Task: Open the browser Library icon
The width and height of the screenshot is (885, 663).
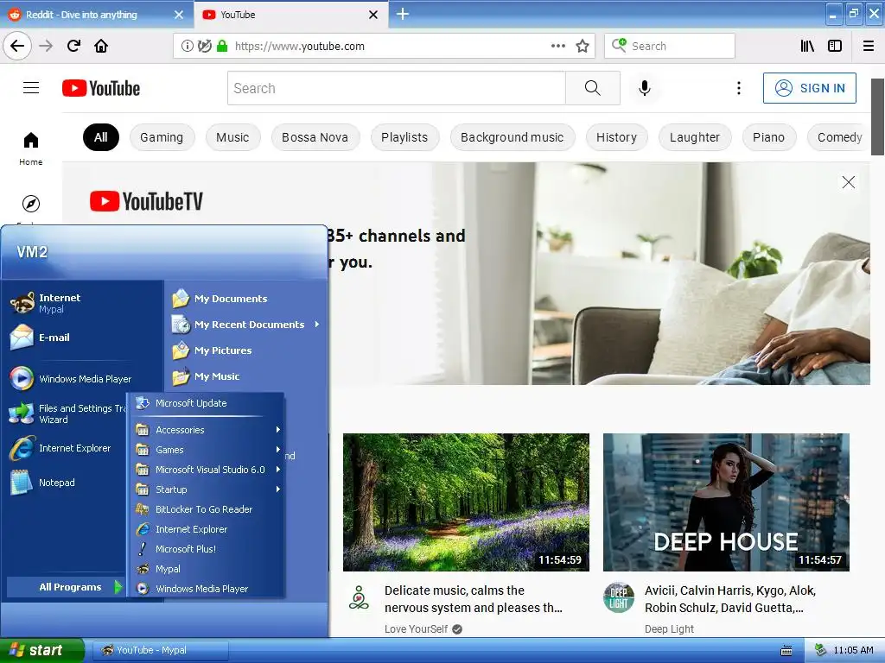Action: coord(807,47)
